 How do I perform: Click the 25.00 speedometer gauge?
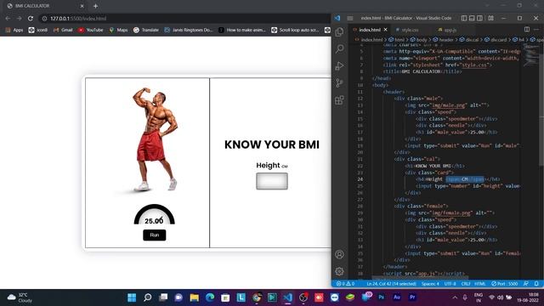(x=155, y=215)
